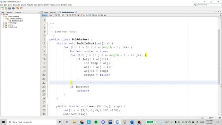The width and height of the screenshot is (222, 125).
Task: Open the Refactor menu
Action: 30,5
